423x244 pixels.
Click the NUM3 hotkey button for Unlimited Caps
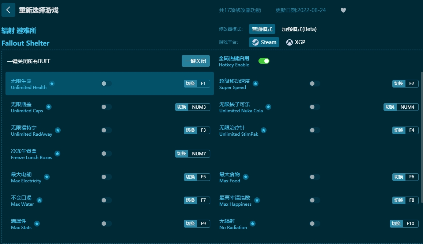pyautogui.click(x=193, y=107)
